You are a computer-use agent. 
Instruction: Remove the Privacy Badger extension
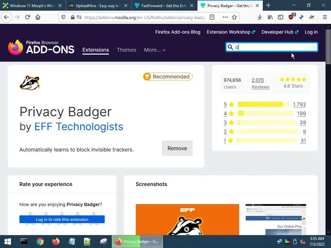[177, 148]
